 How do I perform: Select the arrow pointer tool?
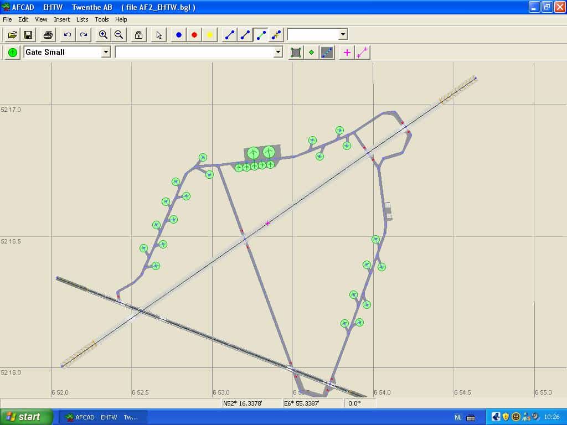coord(159,35)
